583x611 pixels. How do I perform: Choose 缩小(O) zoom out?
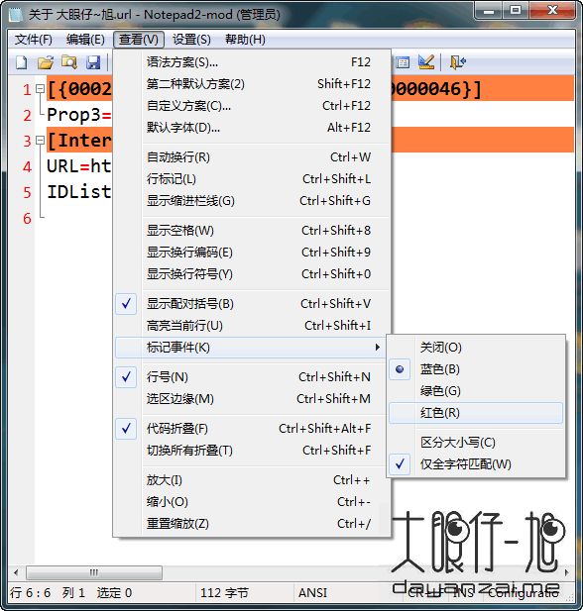click(253, 502)
